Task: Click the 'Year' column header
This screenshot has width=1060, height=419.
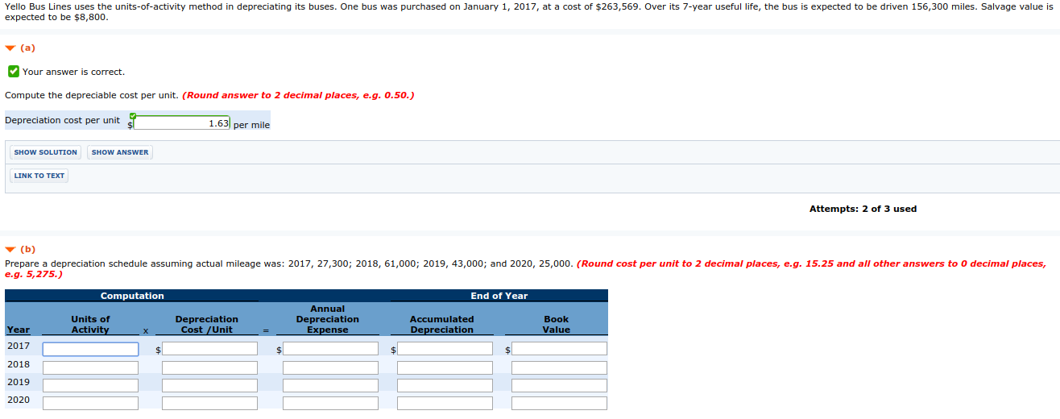Action: pyautogui.click(x=18, y=330)
